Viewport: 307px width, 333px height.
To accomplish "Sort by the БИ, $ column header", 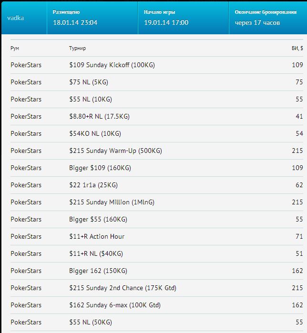I will 297,49.
